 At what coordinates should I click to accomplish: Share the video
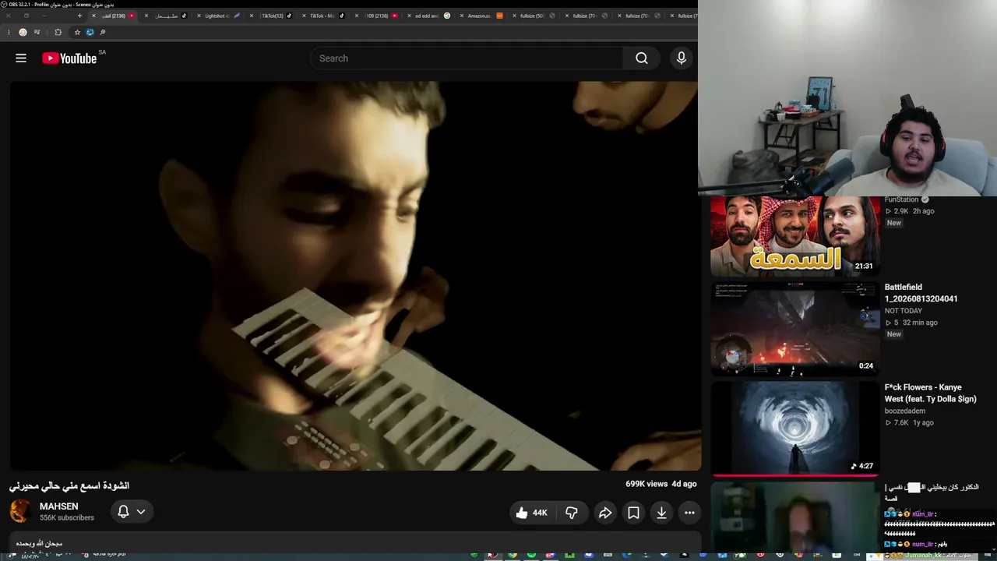coord(605,513)
